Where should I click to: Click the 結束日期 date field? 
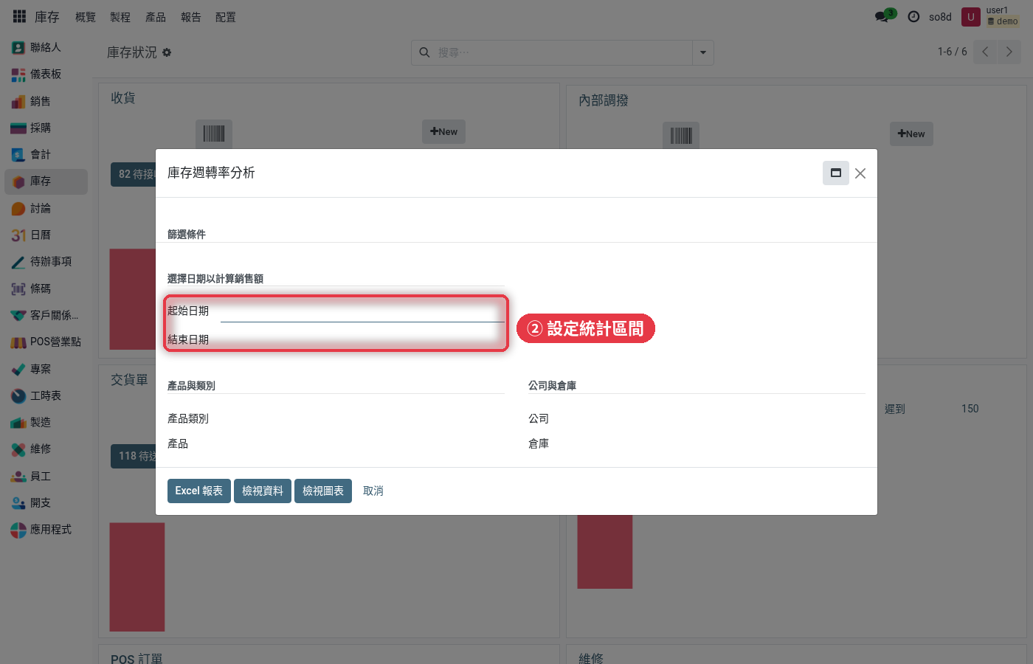[362, 340]
